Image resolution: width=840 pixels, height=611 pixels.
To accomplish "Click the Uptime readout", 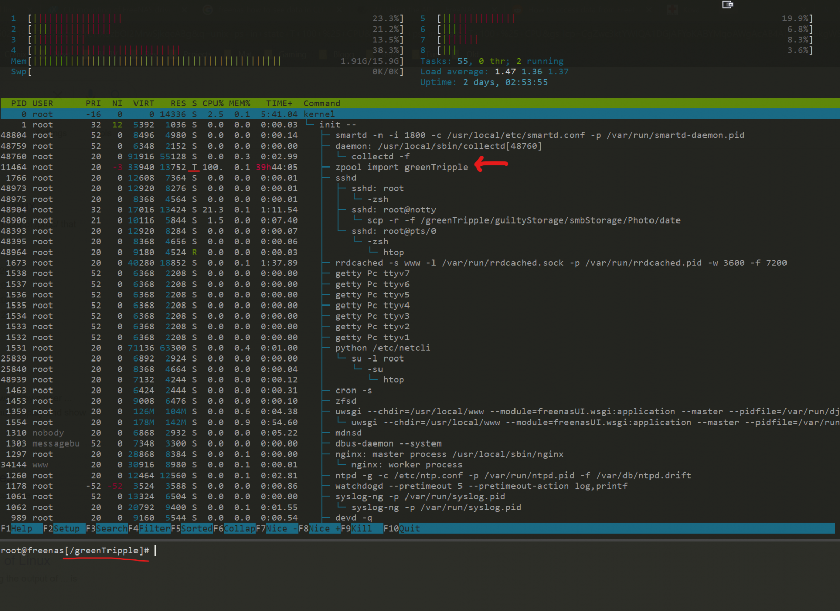I will pos(484,82).
